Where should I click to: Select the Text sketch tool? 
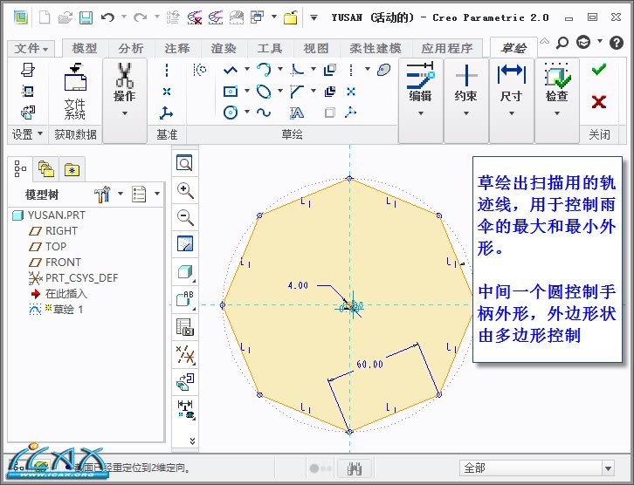297,113
